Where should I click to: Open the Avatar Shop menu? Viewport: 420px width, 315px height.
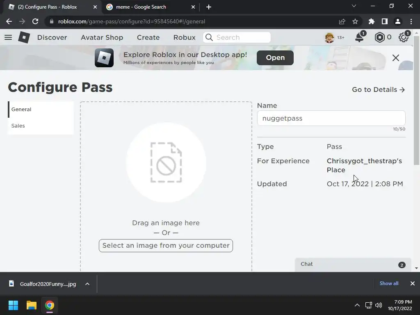[102, 37]
